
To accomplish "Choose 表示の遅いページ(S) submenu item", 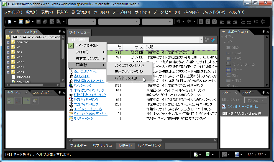I will click(x=129, y=72).
